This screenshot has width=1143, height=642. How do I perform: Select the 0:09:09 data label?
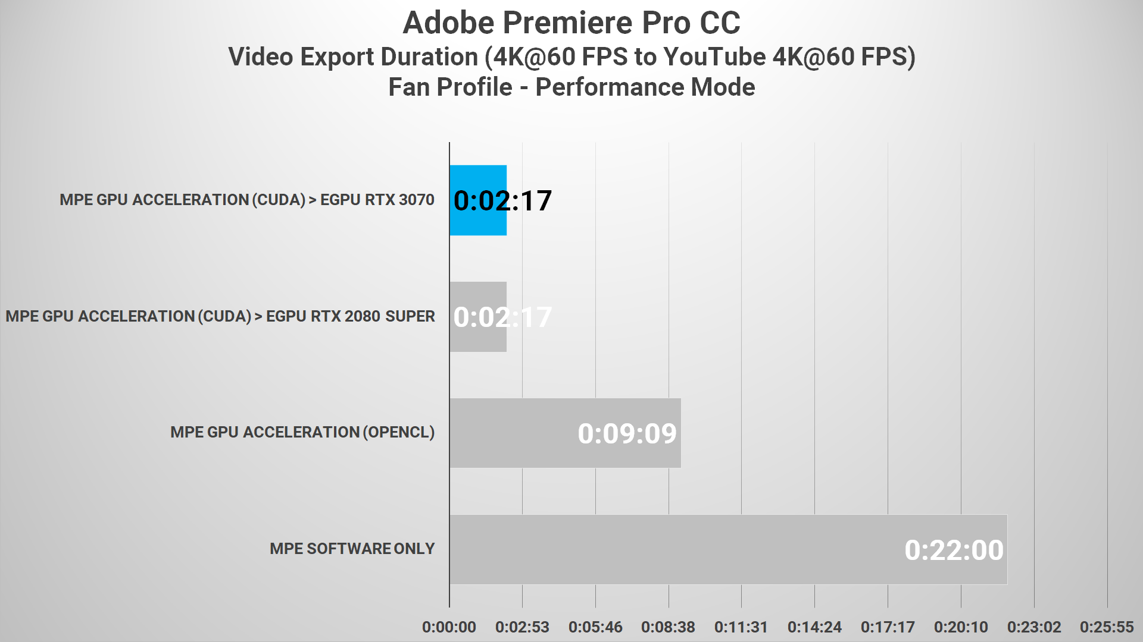tap(627, 433)
